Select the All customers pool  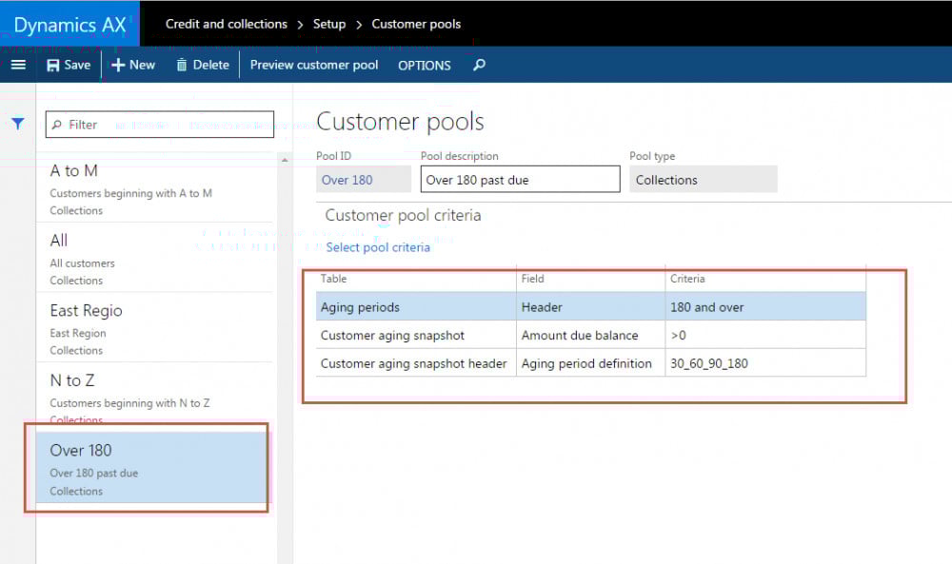152,259
